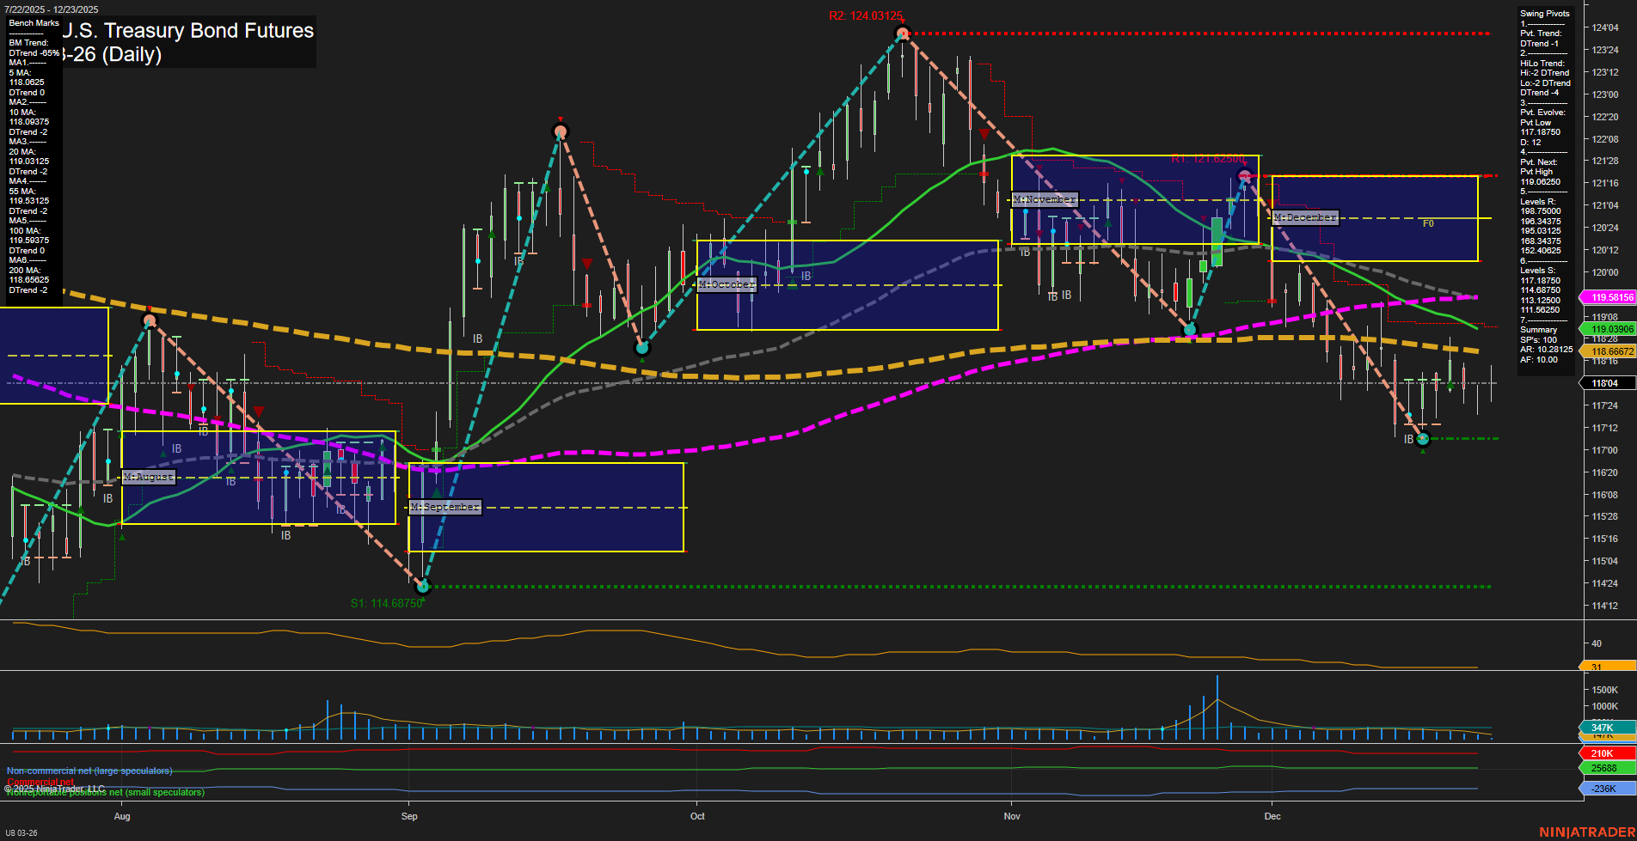
Task: Click the swing pivot low circle at S1 114.68750
Action: point(422,587)
